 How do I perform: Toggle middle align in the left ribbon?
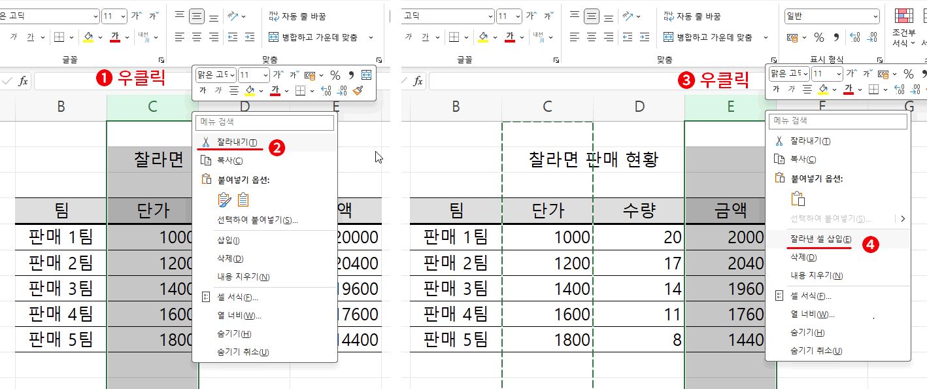point(197,16)
